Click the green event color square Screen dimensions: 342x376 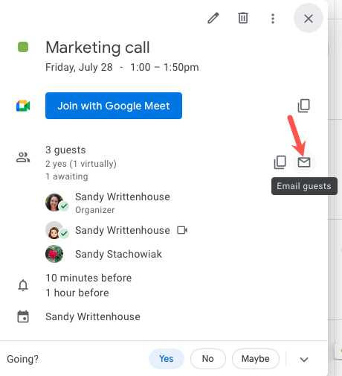23,47
